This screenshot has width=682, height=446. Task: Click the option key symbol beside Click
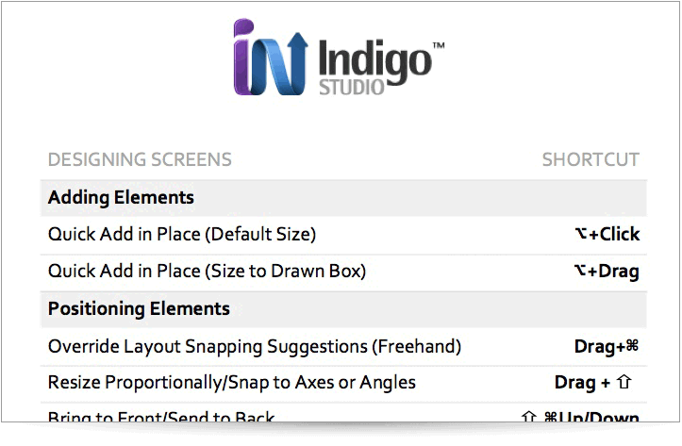(x=581, y=234)
